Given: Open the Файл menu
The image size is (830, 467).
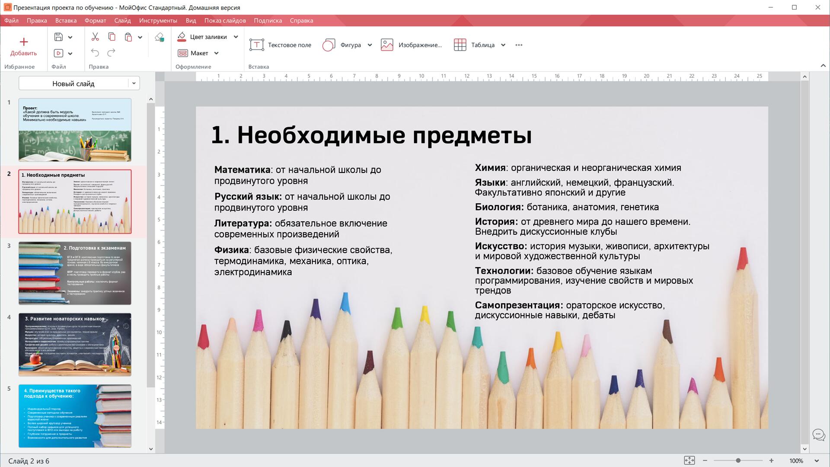Looking at the screenshot, I should (x=12, y=20).
